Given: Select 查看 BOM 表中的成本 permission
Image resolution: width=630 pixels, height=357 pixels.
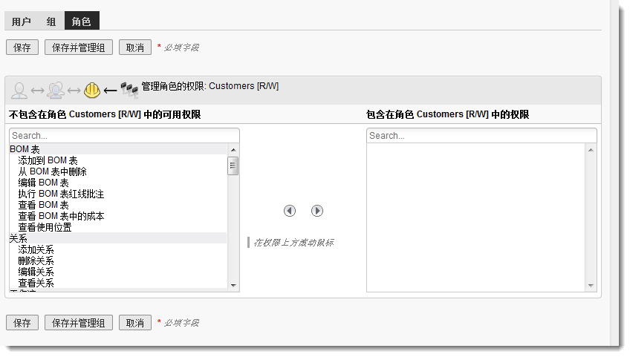Looking at the screenshot, I should [61, 216].
